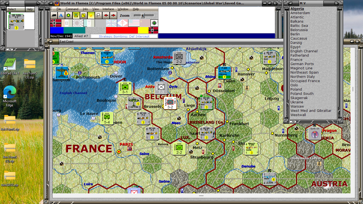
Task: Select the 3-1 garrison unit near Dover strait
Action: [125, 88]
